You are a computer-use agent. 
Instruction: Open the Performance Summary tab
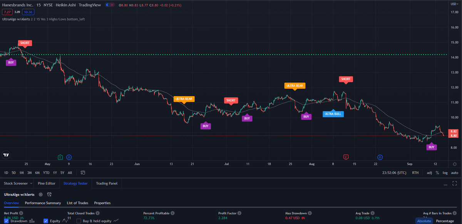[43, 203]
